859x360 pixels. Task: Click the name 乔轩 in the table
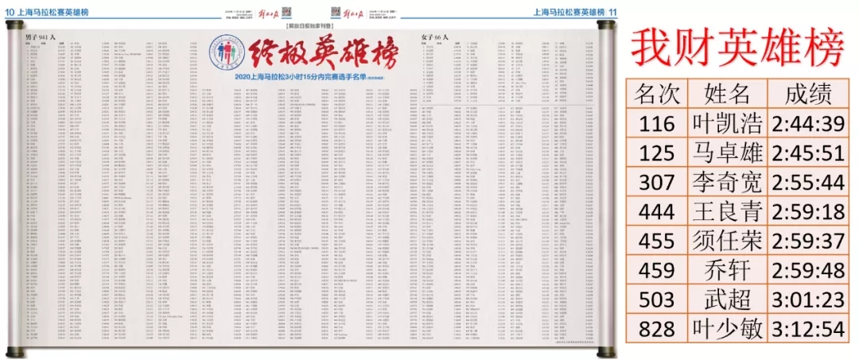tap(727, 270)
